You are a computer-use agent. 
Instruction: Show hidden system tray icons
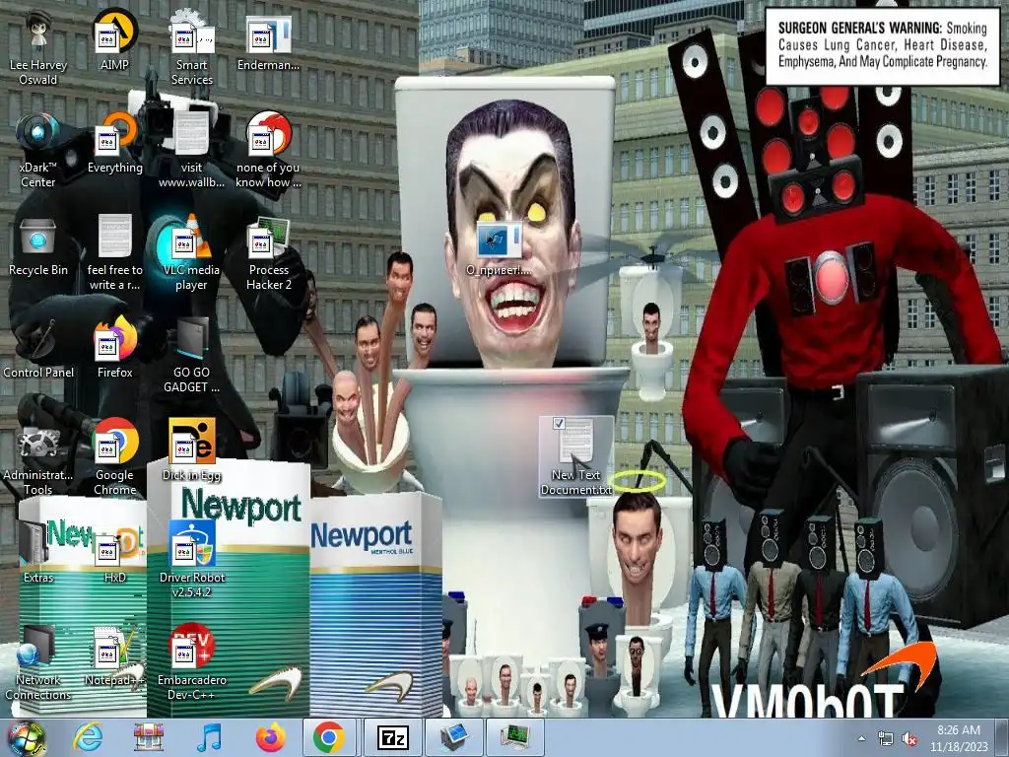pos(861,738)
